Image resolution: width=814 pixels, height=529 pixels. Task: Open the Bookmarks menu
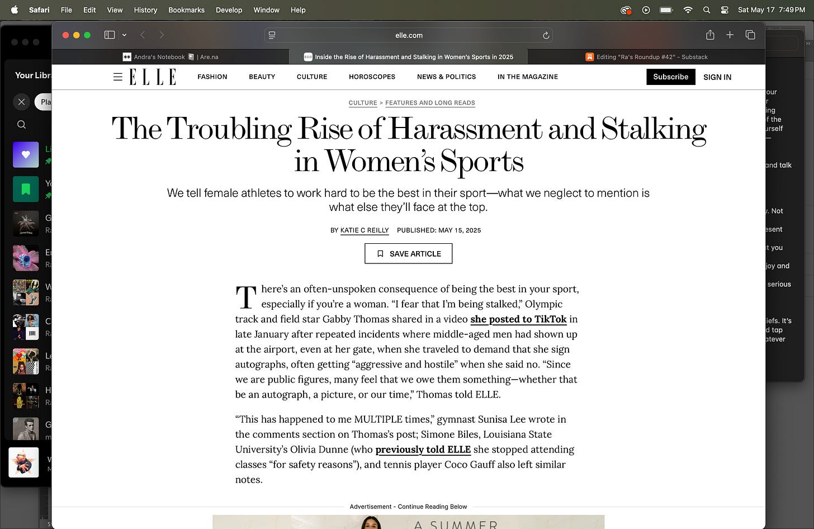(186, 10)
